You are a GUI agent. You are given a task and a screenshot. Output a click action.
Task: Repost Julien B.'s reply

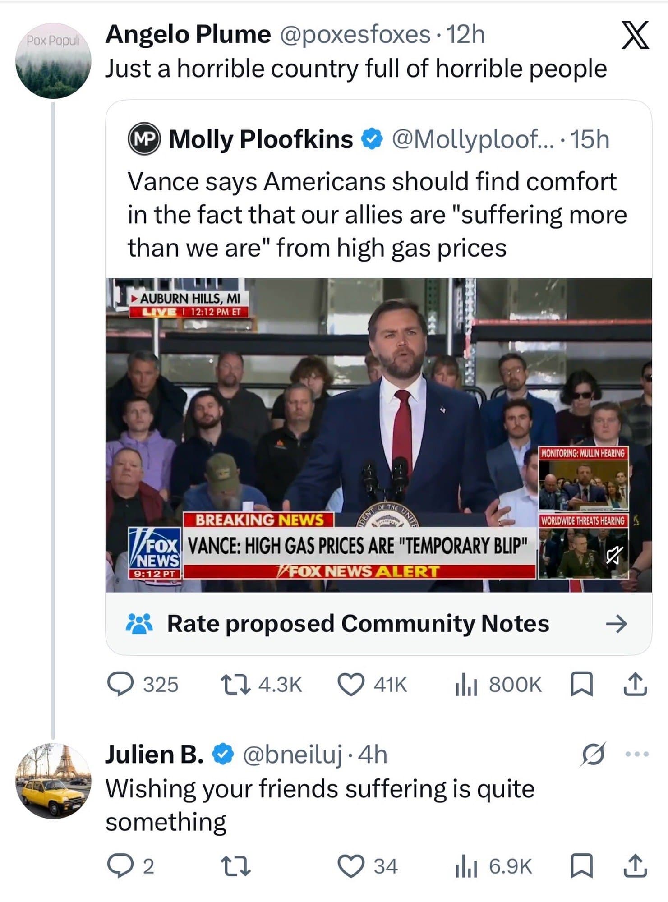coord(235,866)
